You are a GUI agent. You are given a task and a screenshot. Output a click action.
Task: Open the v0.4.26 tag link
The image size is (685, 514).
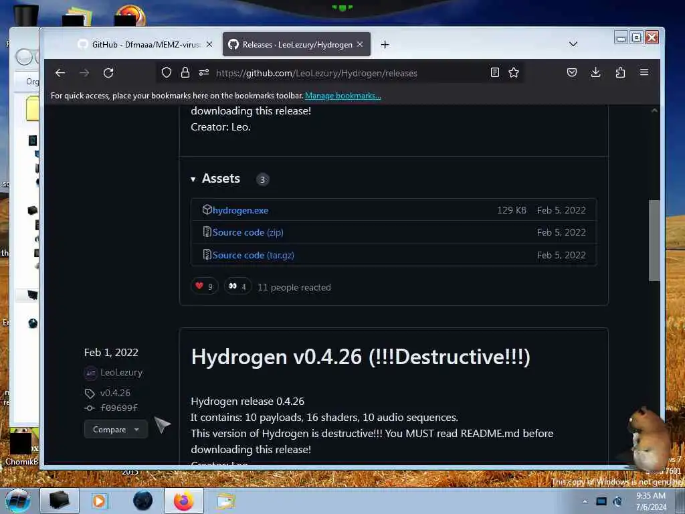click(x=115, y=393)
